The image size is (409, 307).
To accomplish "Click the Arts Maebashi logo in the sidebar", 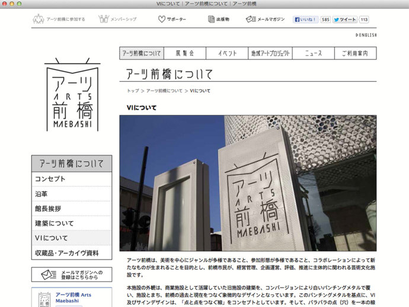I will pos(72,95).
